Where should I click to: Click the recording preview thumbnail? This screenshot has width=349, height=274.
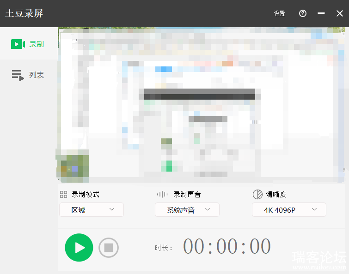200,105
